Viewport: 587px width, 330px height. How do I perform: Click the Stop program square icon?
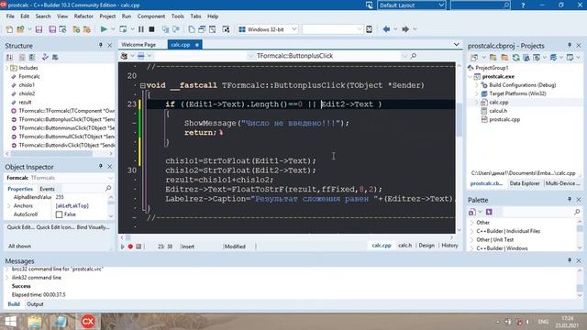coord(151,29)
